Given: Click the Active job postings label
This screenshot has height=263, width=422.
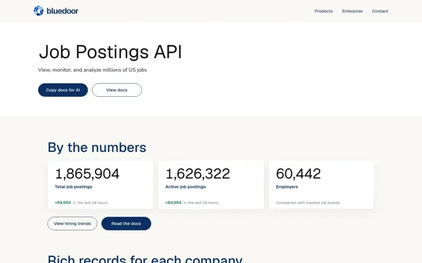Looking at the screenshot, I should pyautogui.click(x=186, y=187).
